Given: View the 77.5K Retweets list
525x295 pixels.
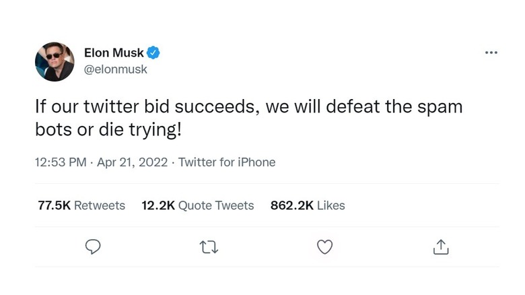Looking at the screenshot, I should tap(81, 205).
